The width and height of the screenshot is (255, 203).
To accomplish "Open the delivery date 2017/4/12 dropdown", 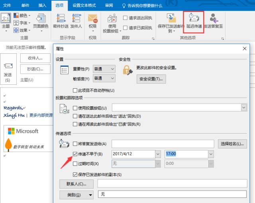I will click(158, 154).
